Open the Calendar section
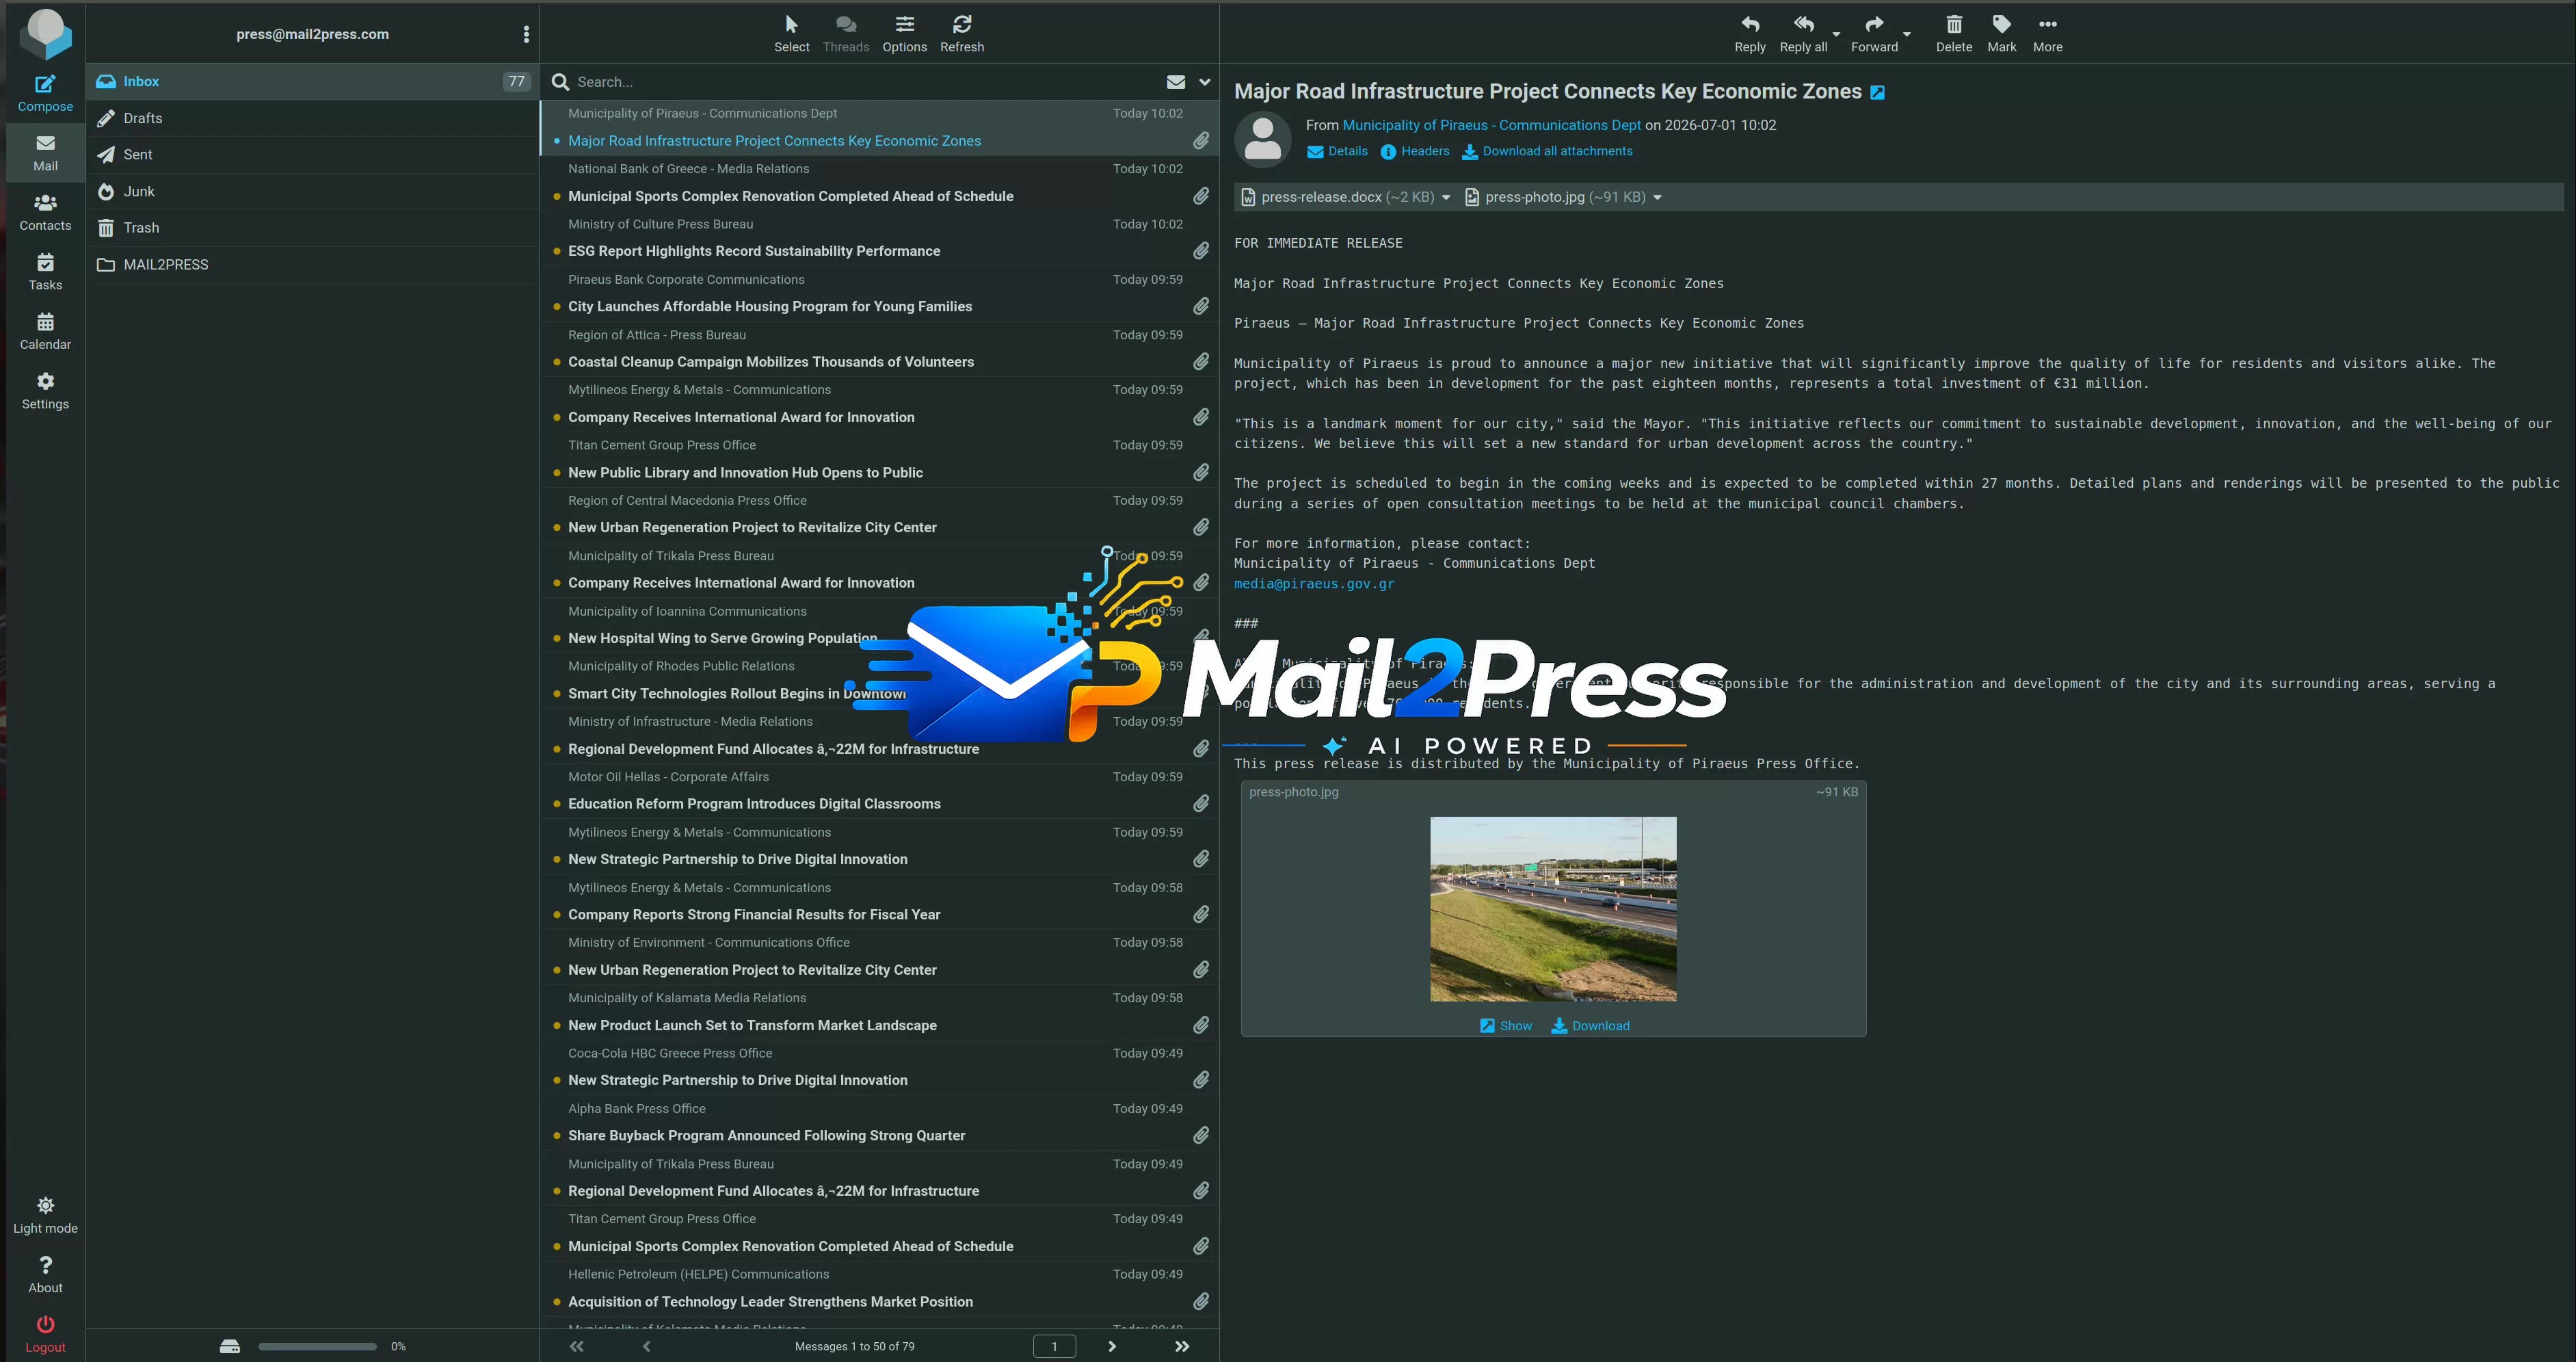This screenshot has height=1362, width=2576. click(x=45, y=331)
